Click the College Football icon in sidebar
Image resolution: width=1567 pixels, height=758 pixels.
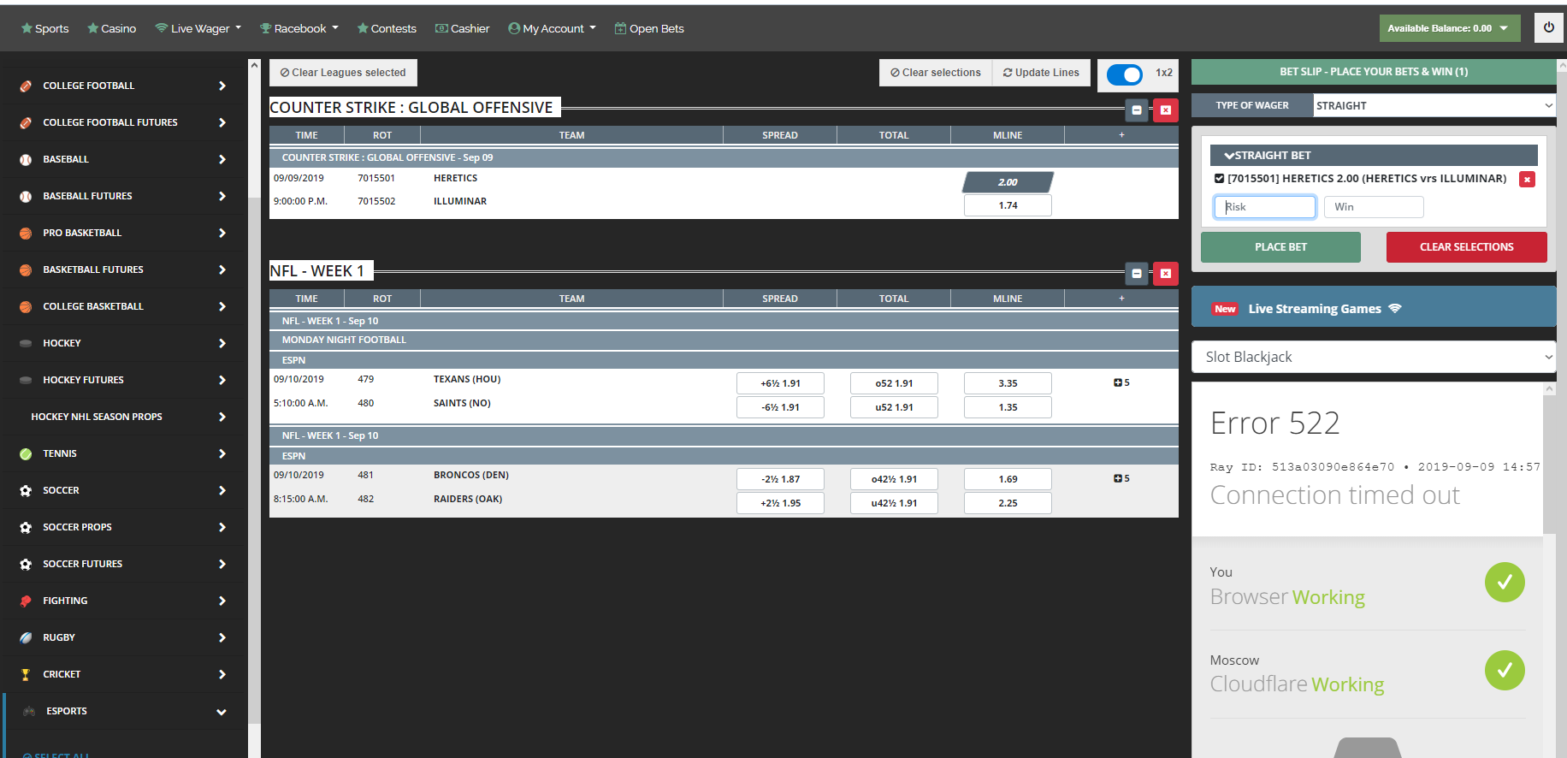tap(26, 86)
